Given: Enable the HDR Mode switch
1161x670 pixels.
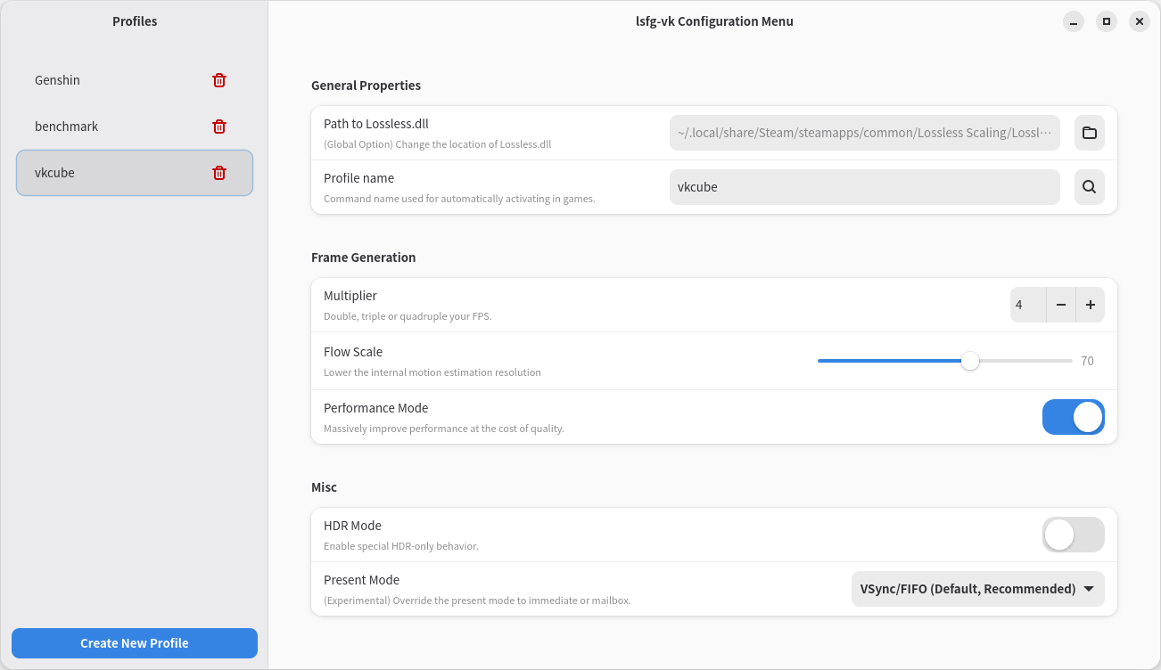Looking at the screenshot, I should click(1073, 535).
